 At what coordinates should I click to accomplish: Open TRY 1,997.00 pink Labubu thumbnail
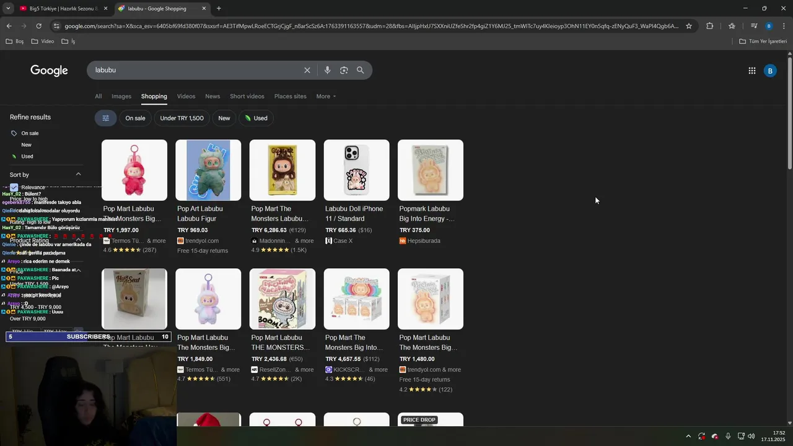[134, 170]
